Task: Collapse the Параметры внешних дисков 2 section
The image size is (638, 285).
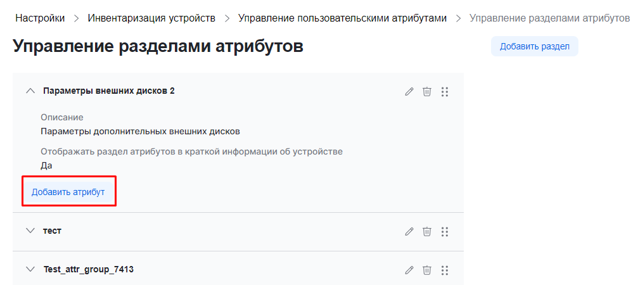Action: tap(30, 91)
